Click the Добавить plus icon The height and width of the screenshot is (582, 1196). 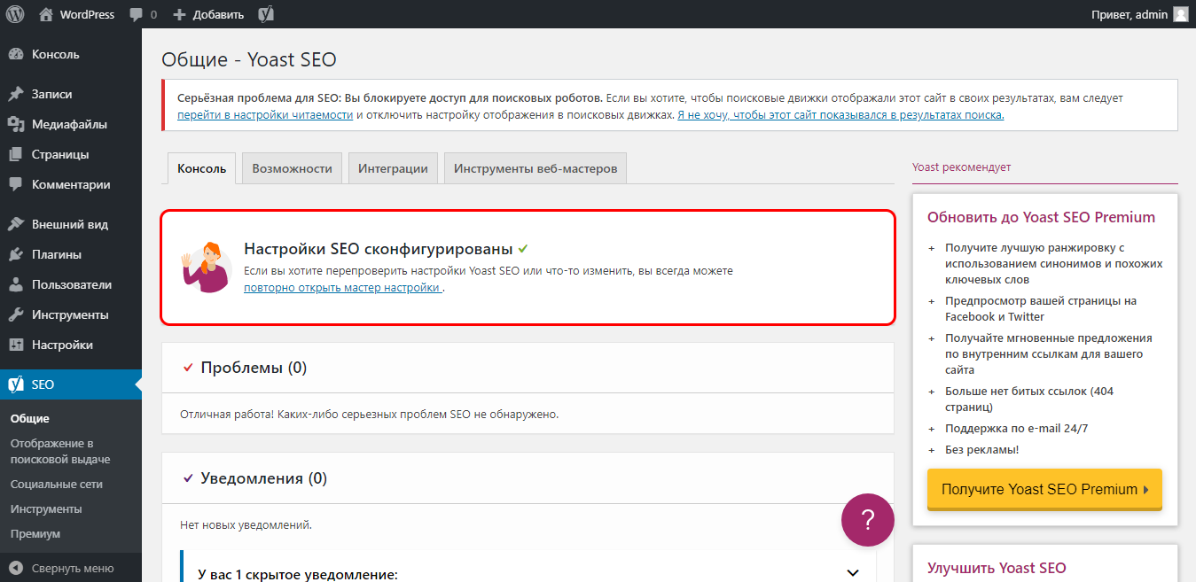180,13
